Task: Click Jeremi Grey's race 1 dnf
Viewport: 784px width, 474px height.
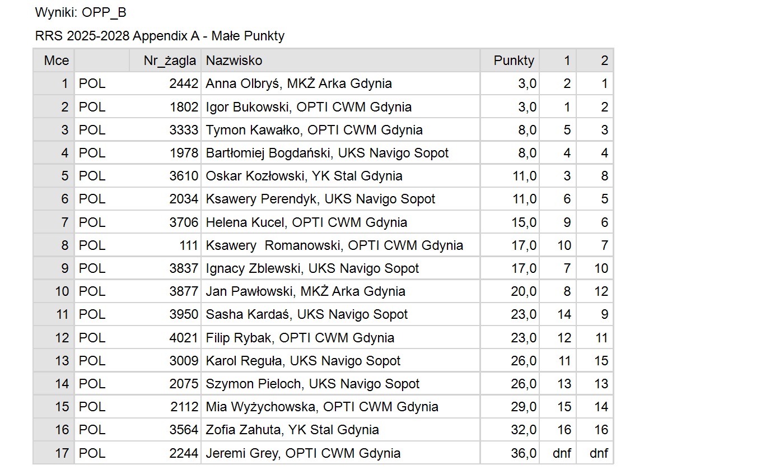Action: [x=562, y=453]
